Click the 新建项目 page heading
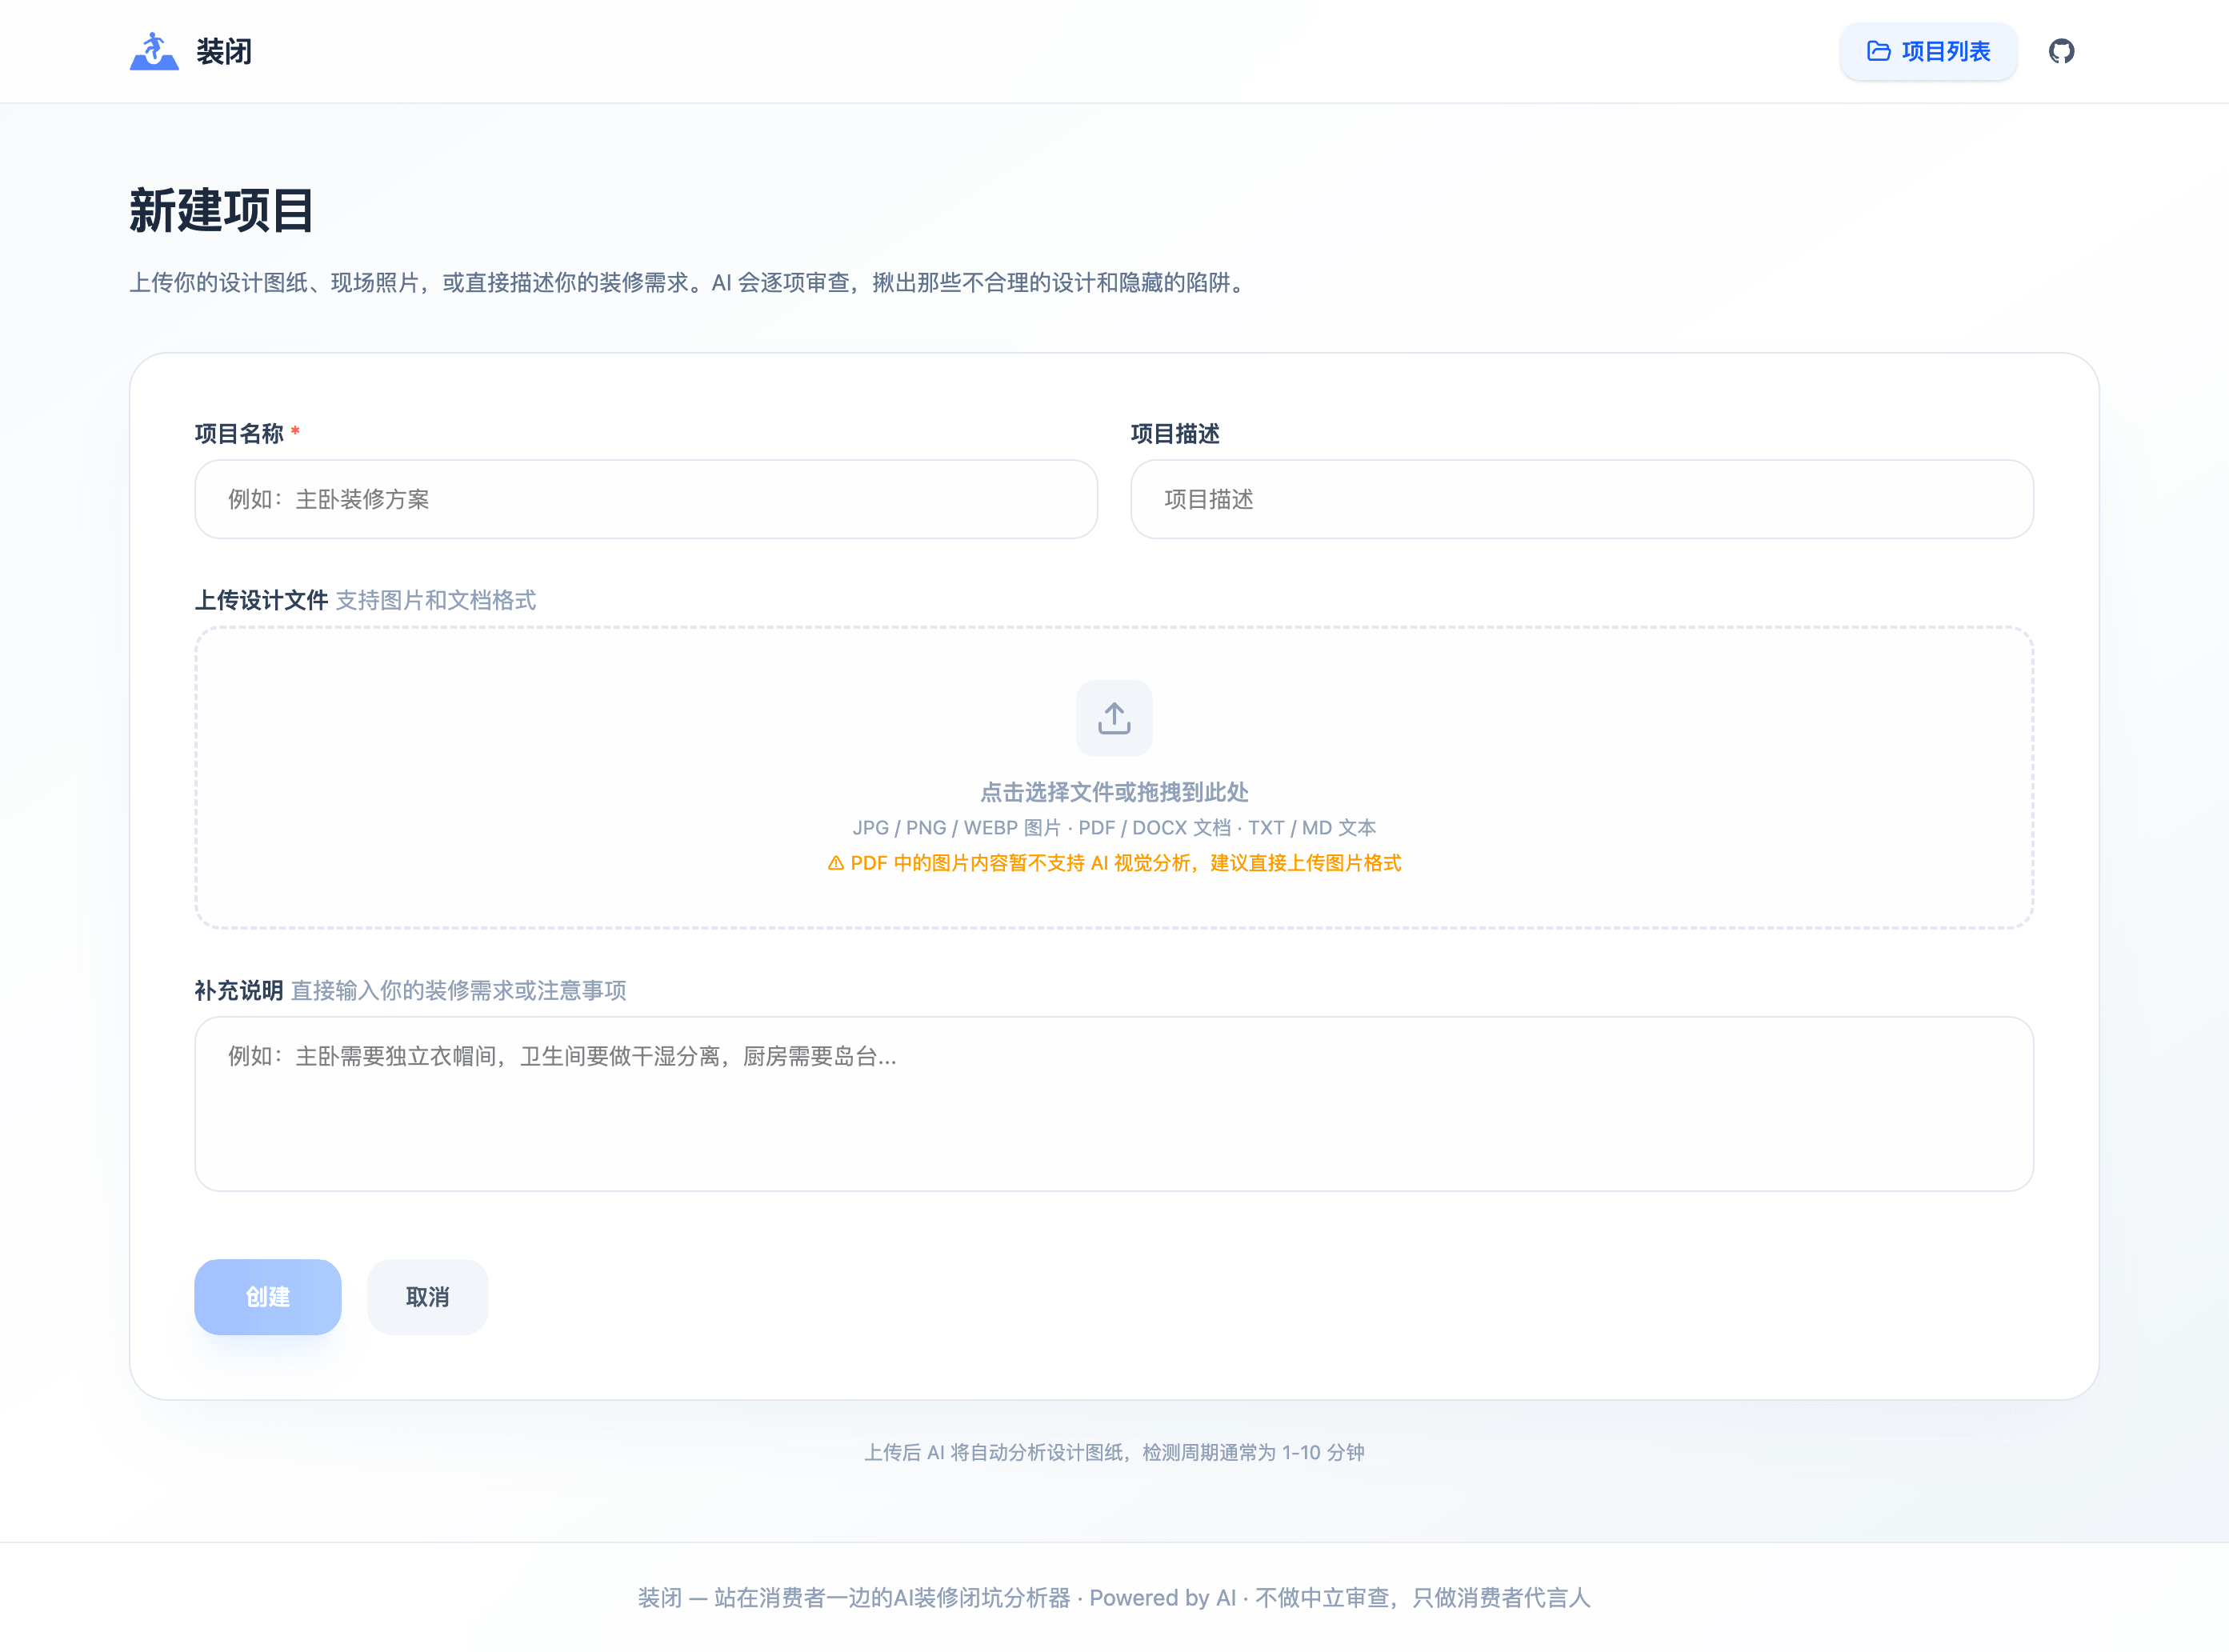This screenshot has width=2229, height=1652. click(x=222, y=210)
